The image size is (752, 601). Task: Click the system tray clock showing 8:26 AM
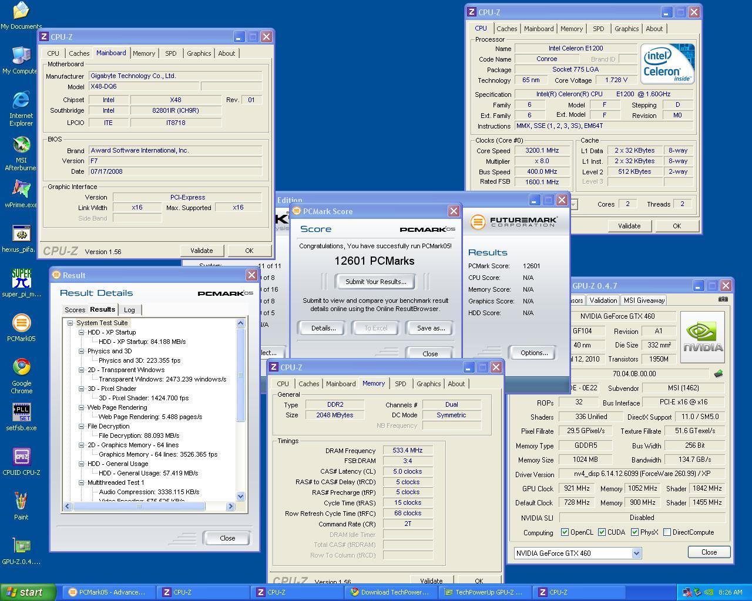pyautogui.click(x=730, y=592)
